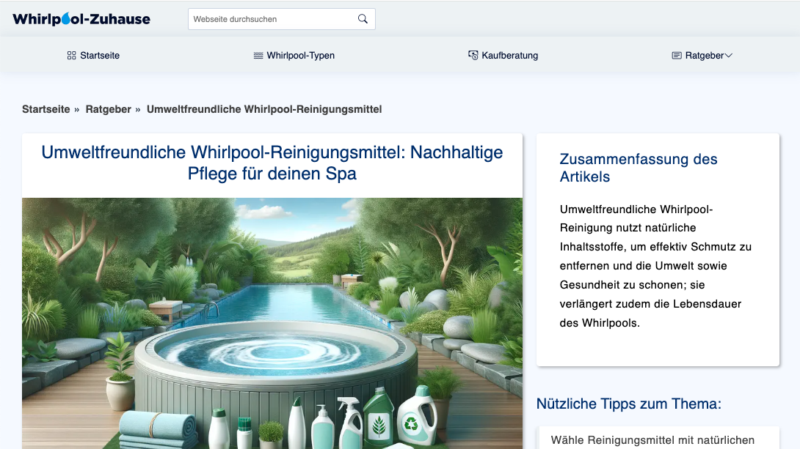Click the Nützliche Tipps zum Thema heading
The image size is (800, 449).
pyautogui.click(x=630, y=404)
